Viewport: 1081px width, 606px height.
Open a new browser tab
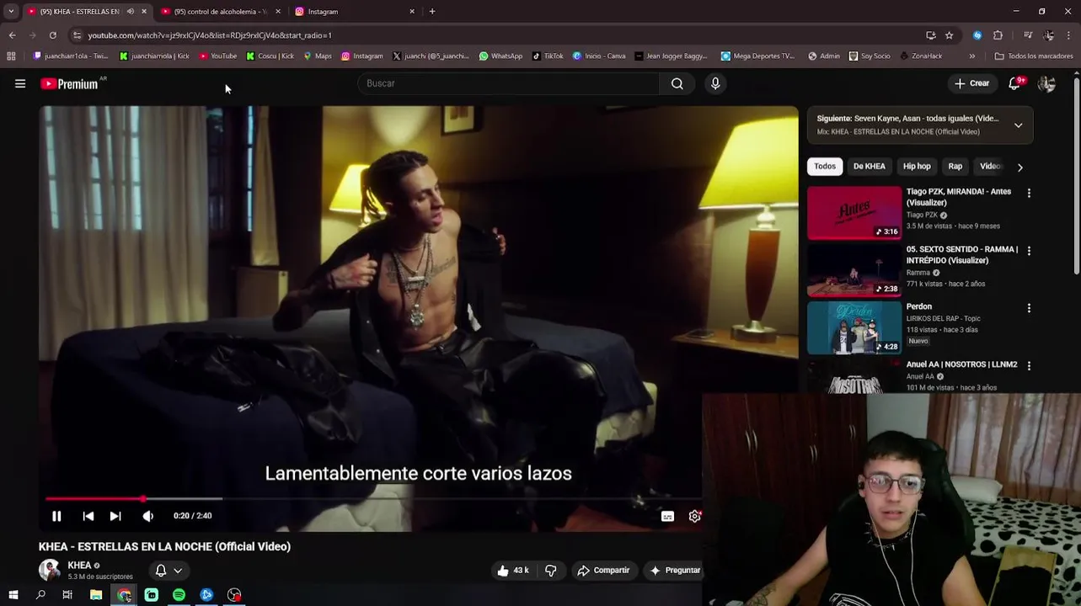pos(432,12)
